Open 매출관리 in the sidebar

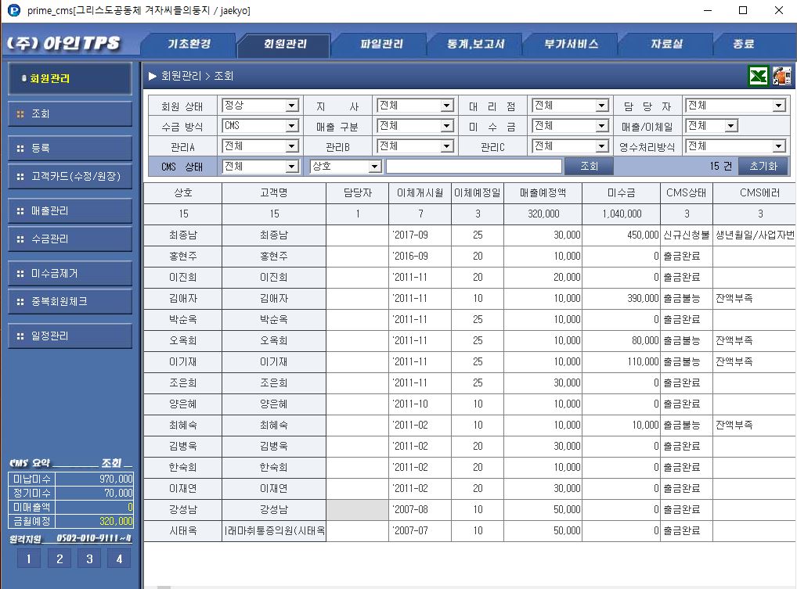pos(70,210)
